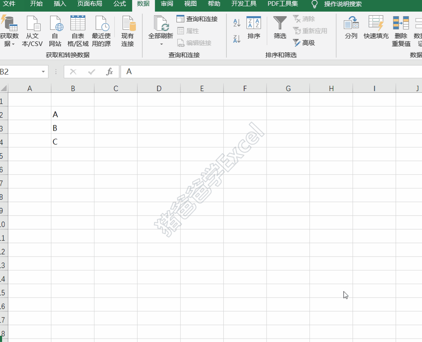This screenshot has height=342, width=422.
Task: Select column G header
Action: (x=288, y=88)
